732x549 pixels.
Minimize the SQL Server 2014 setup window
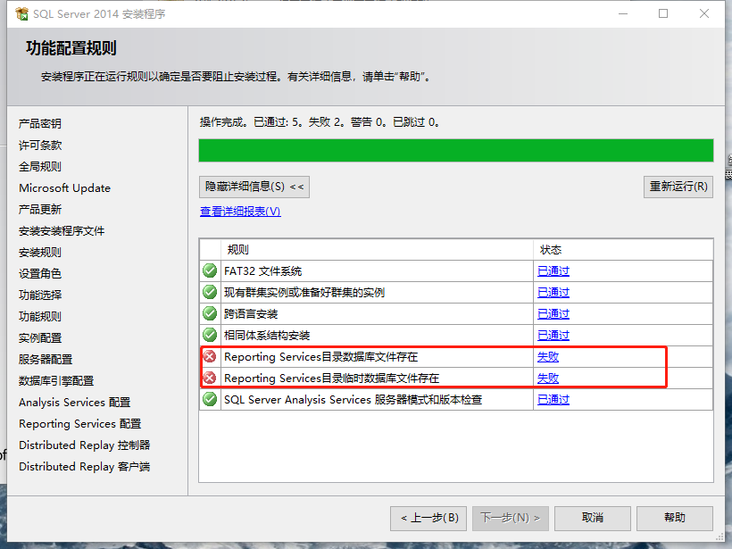point(623,13)
